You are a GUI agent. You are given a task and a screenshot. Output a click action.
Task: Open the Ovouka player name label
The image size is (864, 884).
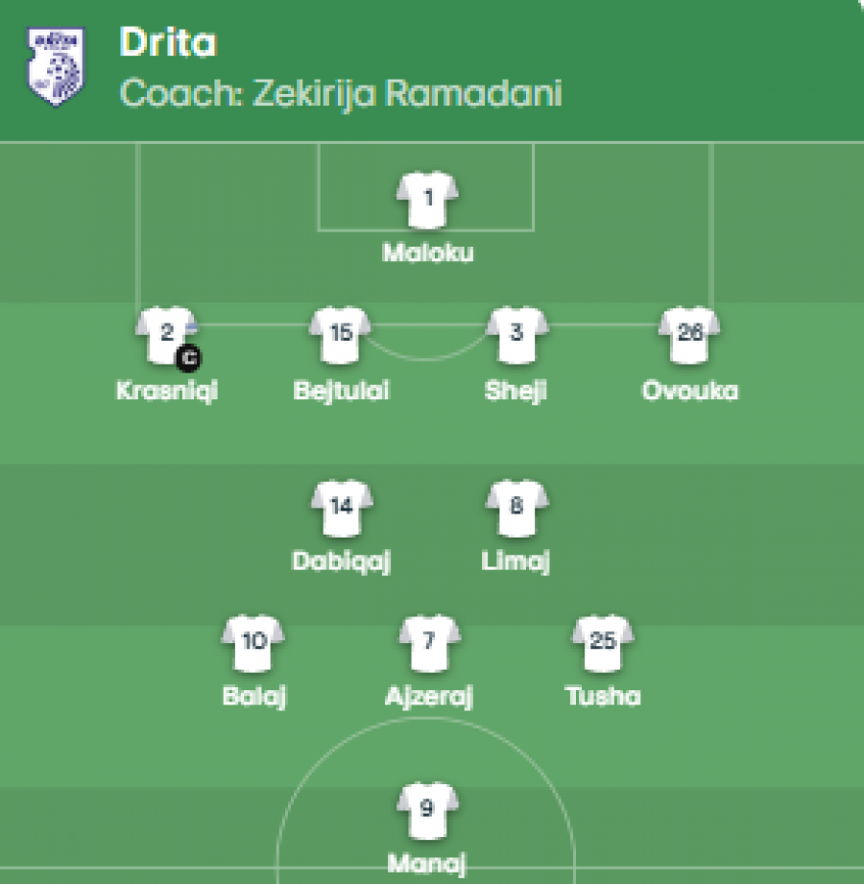click(689, 391)
